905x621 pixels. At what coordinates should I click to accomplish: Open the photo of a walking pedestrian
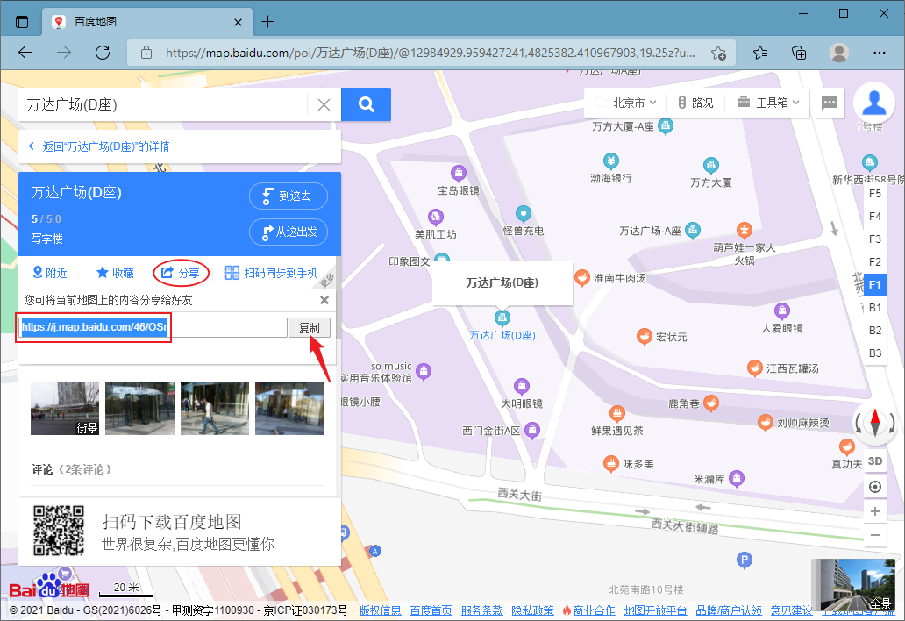215,409
